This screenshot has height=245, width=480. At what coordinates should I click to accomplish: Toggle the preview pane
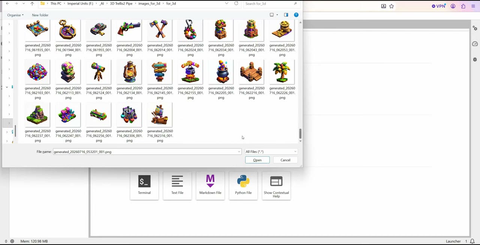click(286, 15)
